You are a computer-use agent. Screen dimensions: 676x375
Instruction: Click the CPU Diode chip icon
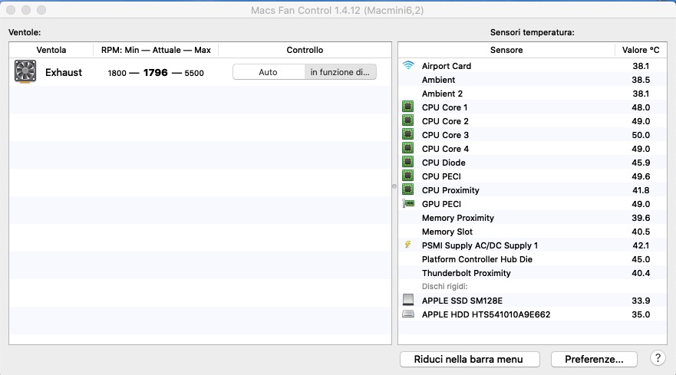(x=408, y=162)
